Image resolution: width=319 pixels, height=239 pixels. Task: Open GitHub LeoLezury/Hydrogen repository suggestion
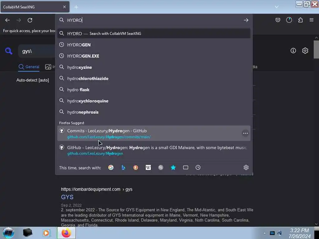(x=154, y=150)
